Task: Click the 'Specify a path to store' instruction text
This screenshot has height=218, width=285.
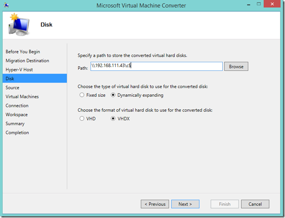Action: coord(132,55)
